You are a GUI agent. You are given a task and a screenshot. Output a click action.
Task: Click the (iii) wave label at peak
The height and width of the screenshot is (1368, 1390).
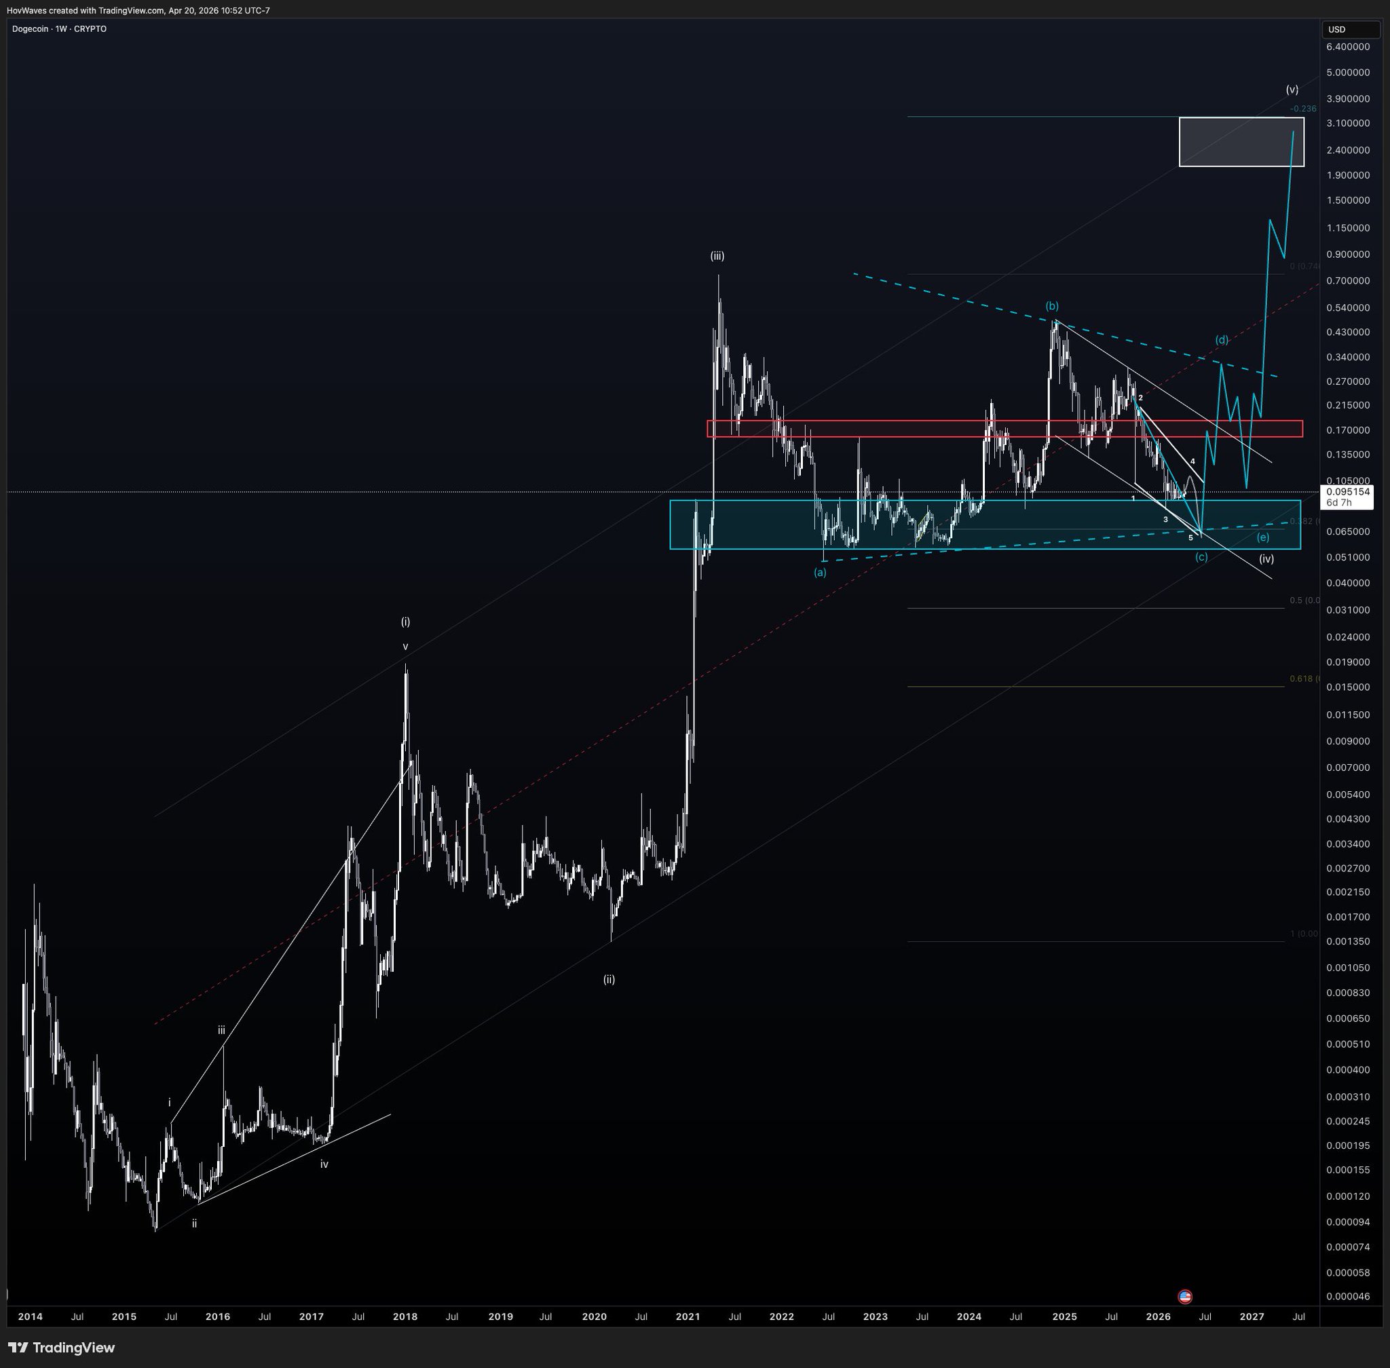pos(717,256)
